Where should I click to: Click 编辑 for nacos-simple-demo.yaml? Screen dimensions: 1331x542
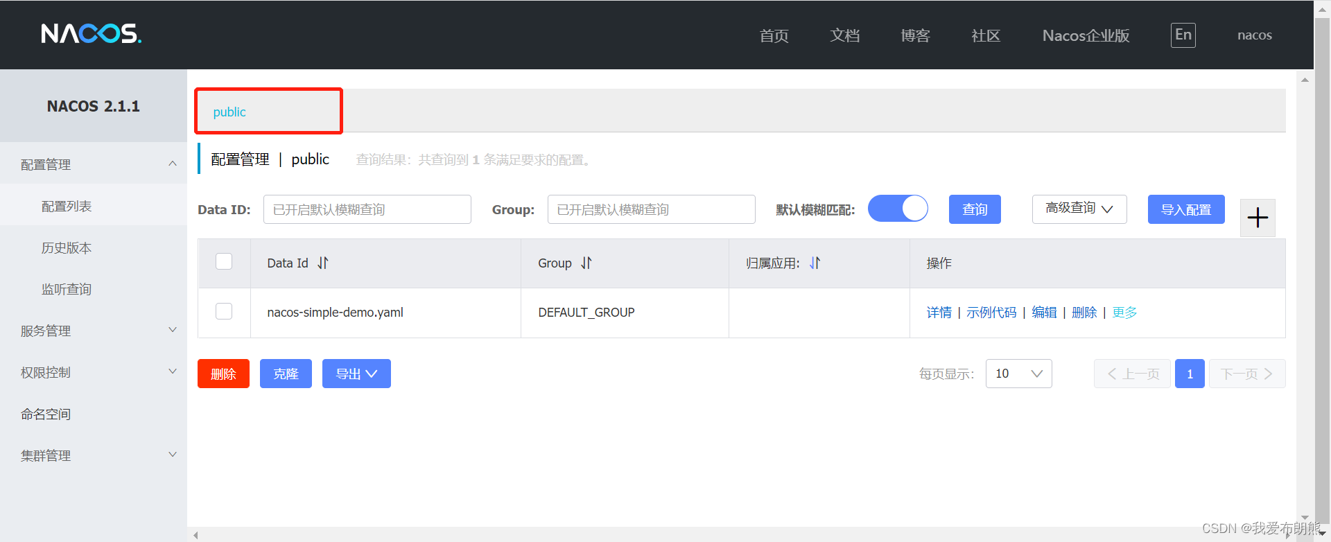1044,313
